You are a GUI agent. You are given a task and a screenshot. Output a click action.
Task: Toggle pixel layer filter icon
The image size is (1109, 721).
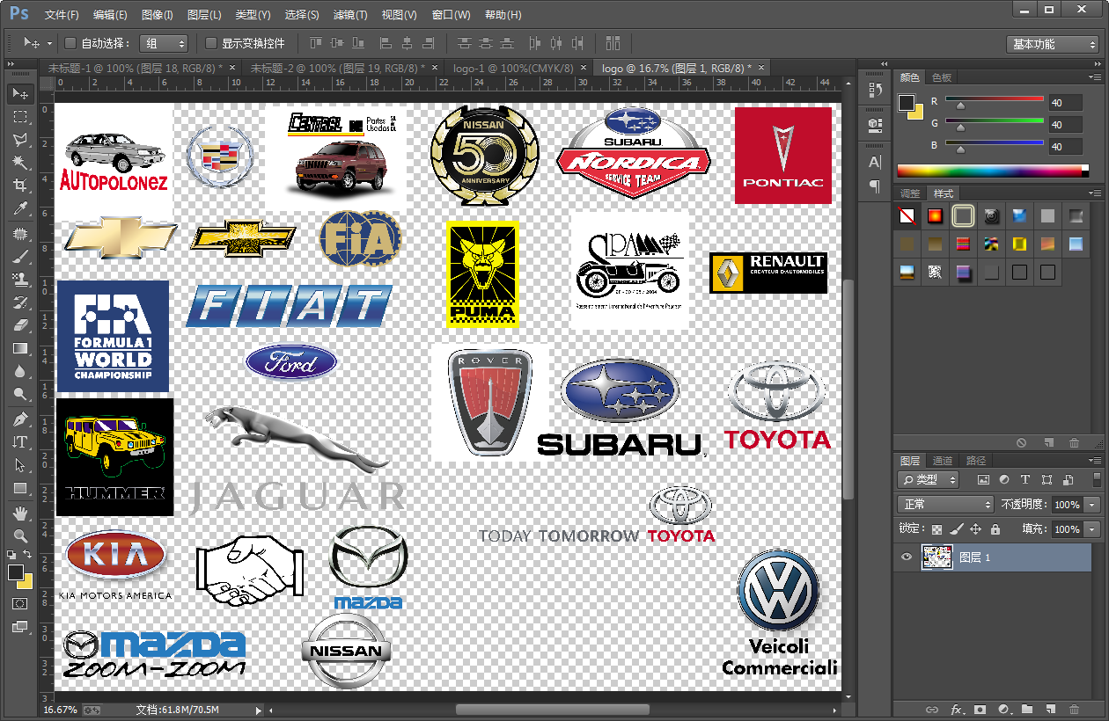pyautogui.click(x=984, y=480)
